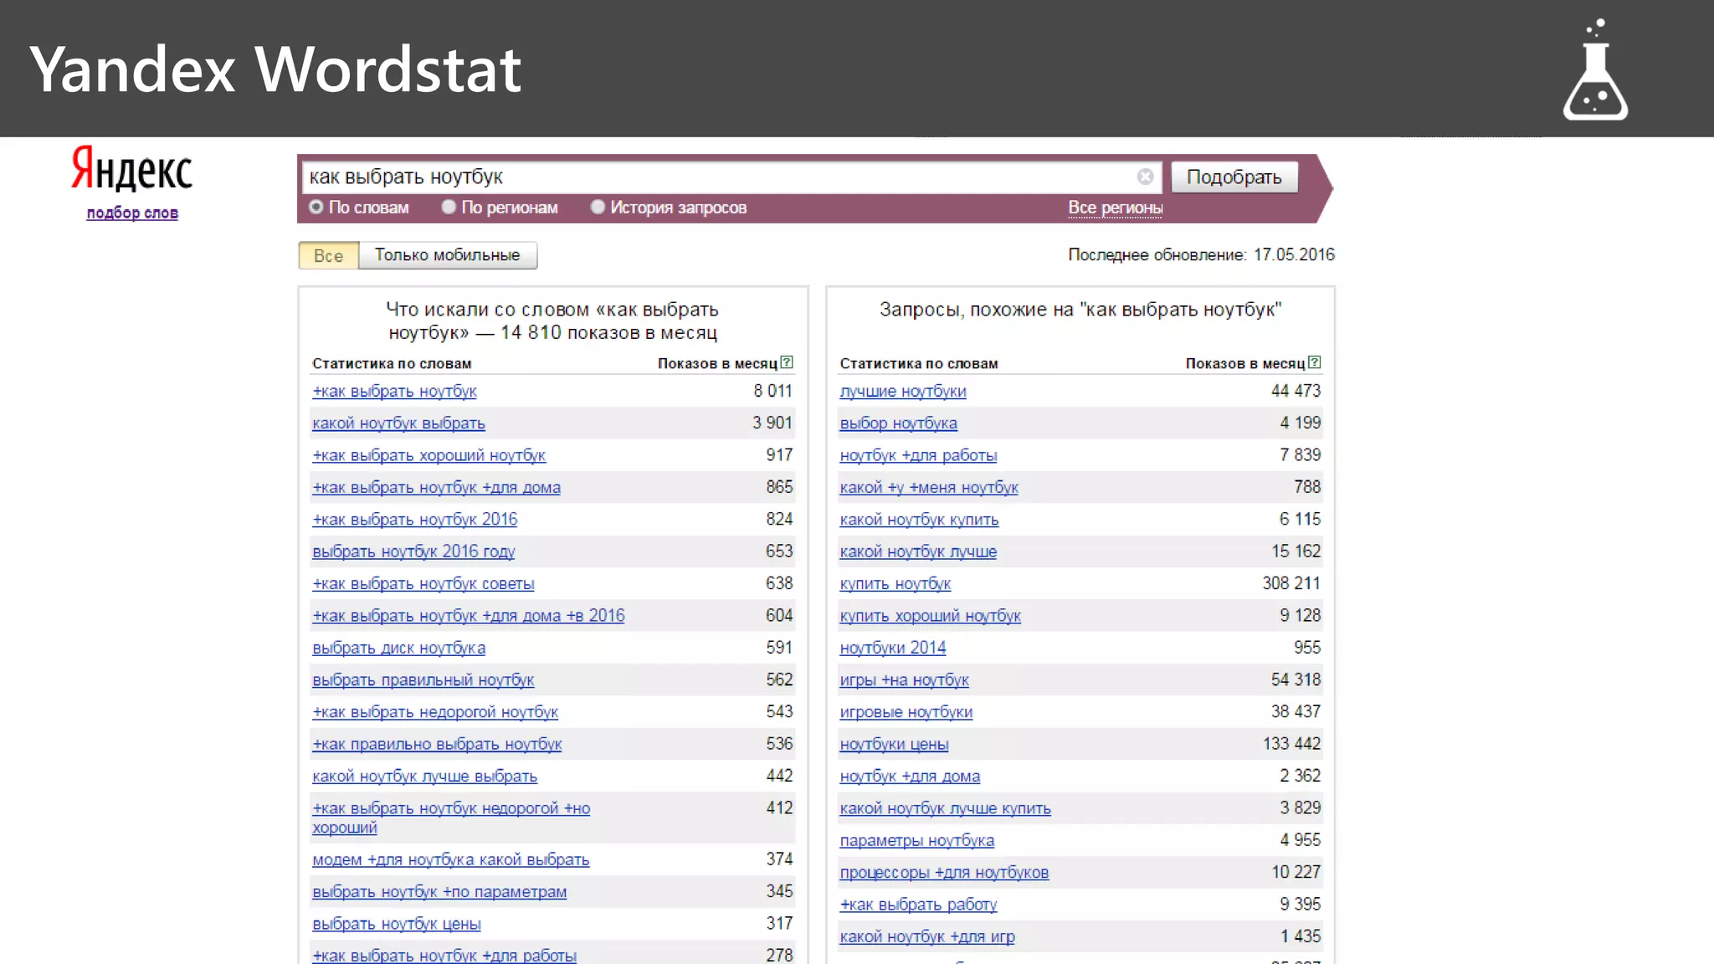Open the какой ноутбук лучше link
The image size is (1714, 964).
pos(918,551)
